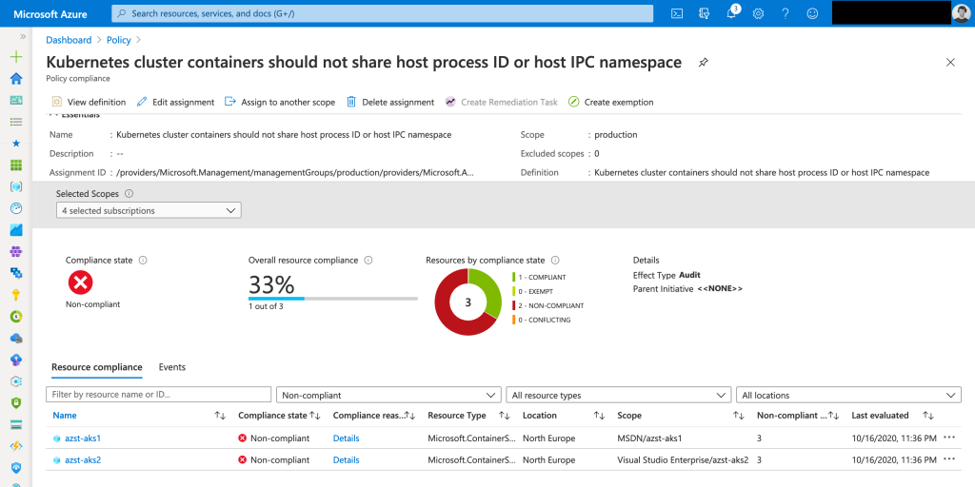Sort by Scope column
The height and width of the screenshot is (487, 975).
pyautogui.click(x=739, y=416)
